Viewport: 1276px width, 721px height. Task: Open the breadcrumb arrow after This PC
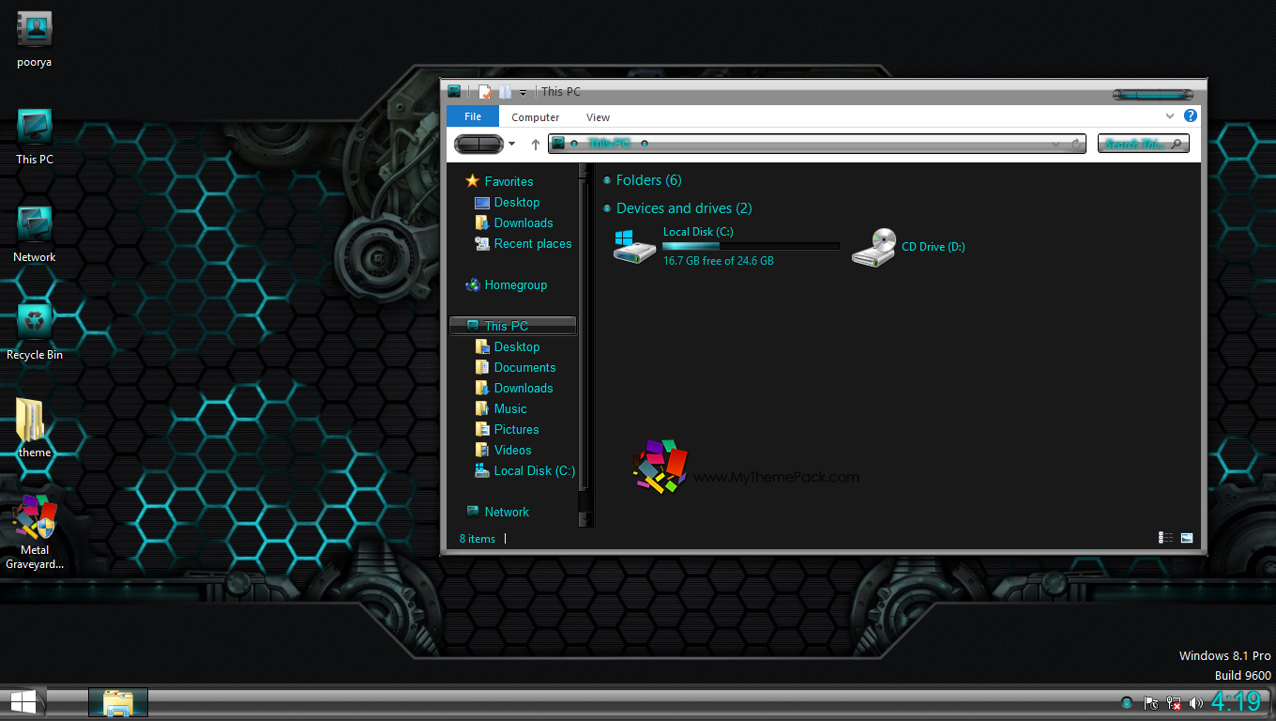pyautogui.click(x=645, y=144)
